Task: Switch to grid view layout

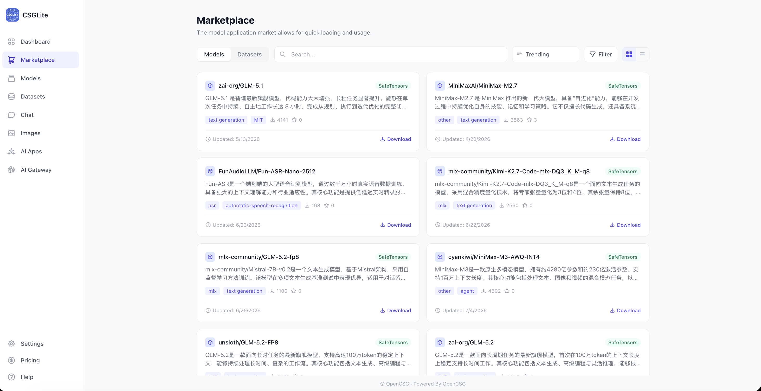Action: click(x=629, y=54)
